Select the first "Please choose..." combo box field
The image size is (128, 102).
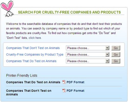pyautogui.click(x=88, y=48)
